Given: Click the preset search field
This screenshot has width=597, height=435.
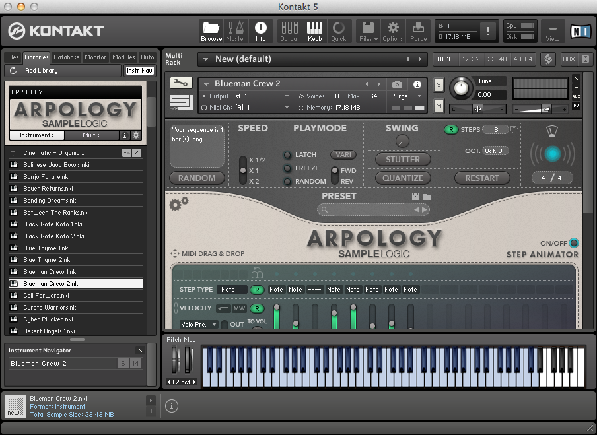Looking at the screenshot, I should 373,209.
